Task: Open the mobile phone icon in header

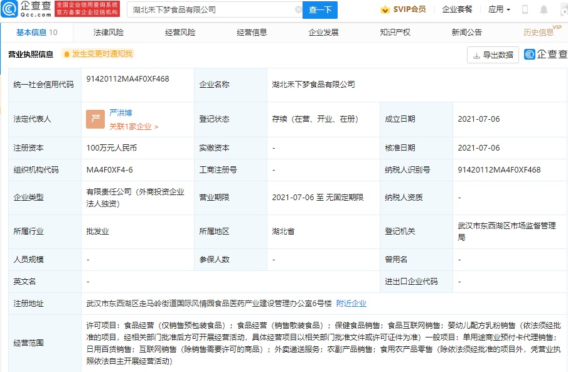Action: tap(525, 10)
